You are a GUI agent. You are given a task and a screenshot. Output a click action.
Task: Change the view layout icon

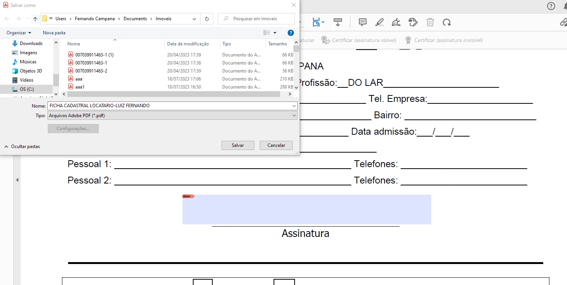pyautogui.click(x=267, y=33)
